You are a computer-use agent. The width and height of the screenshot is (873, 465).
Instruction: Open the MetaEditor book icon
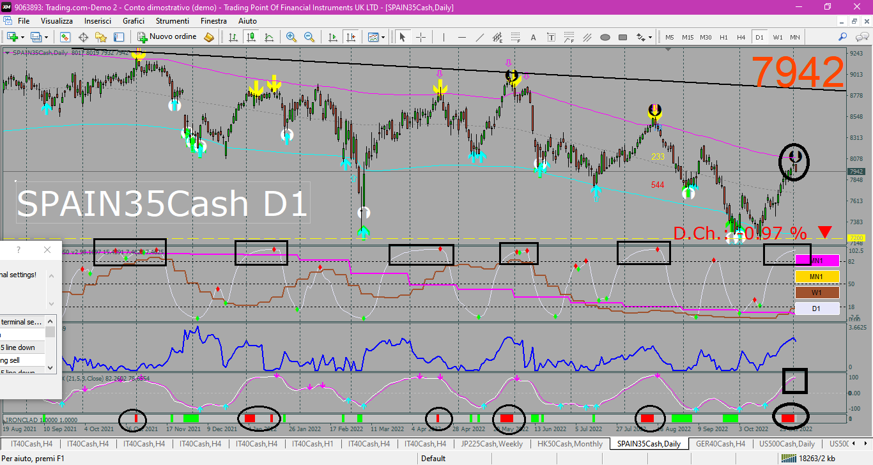(208, 37)
